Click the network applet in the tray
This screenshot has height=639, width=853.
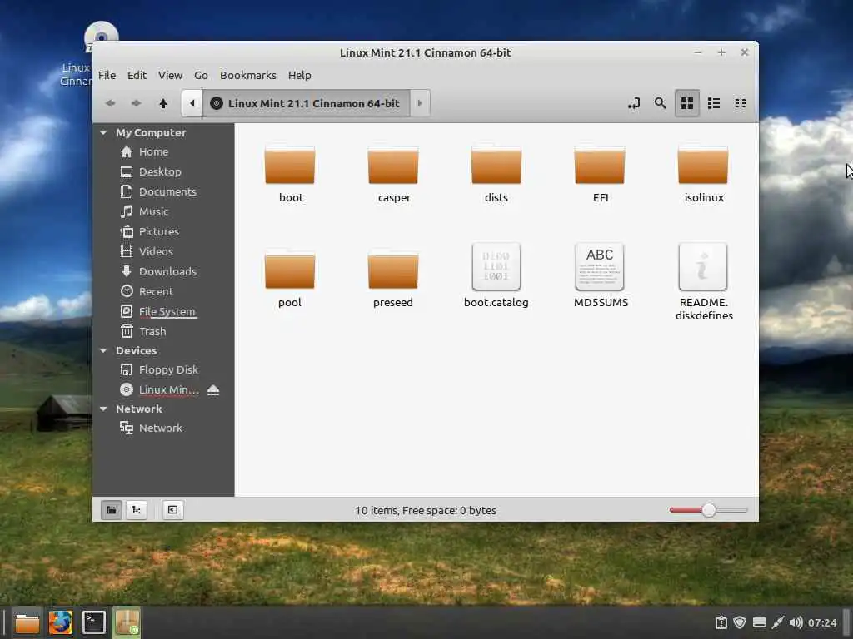coord(778,622)
